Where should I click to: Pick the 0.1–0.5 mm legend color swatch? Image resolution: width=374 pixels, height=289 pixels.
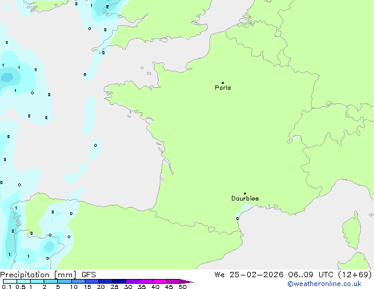(10, 281)
